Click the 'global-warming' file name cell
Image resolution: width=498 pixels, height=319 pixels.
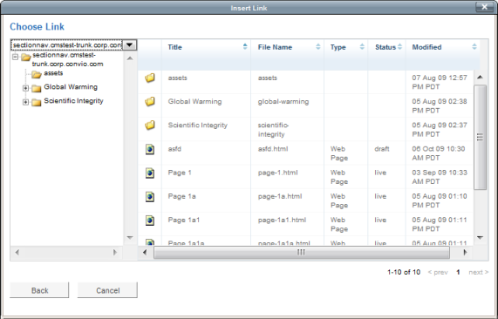(283, 102)
